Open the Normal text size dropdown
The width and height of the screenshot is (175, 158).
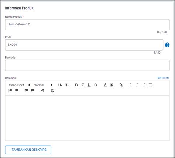[x=43, y=85]
